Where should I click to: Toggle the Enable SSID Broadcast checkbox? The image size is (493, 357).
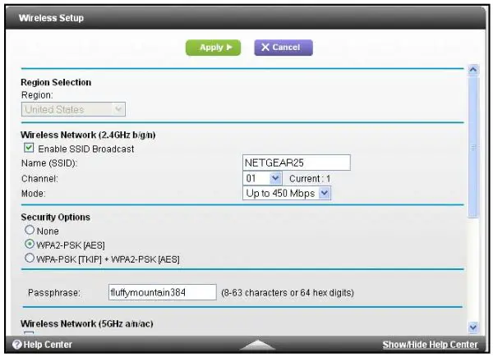click(30, 149)
